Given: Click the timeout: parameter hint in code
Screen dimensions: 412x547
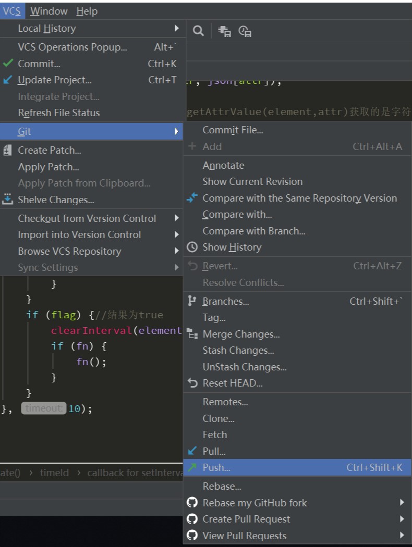Looking at the screenshot, I should (x=44, y=408).
